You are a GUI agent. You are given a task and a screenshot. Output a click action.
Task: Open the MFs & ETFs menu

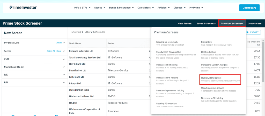pyautogui.click(x=82, y=8)
